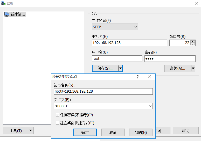Click the partially hidden 关闭 button

[x=163, y=130]
